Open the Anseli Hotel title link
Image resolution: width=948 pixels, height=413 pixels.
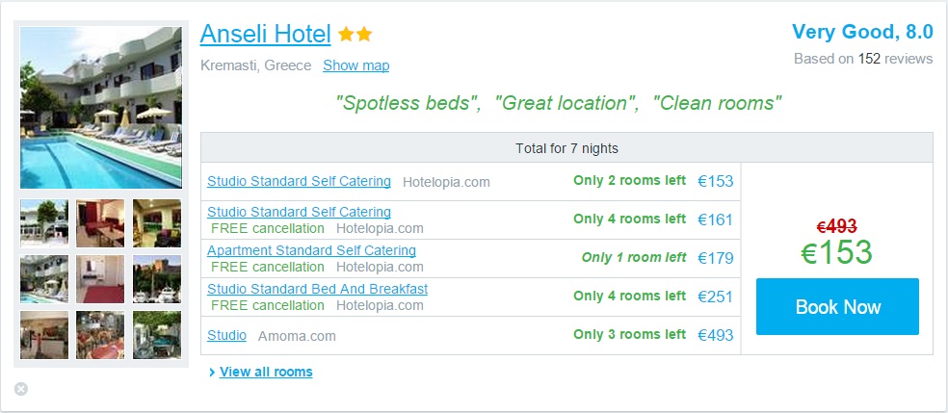pos(265,34)
